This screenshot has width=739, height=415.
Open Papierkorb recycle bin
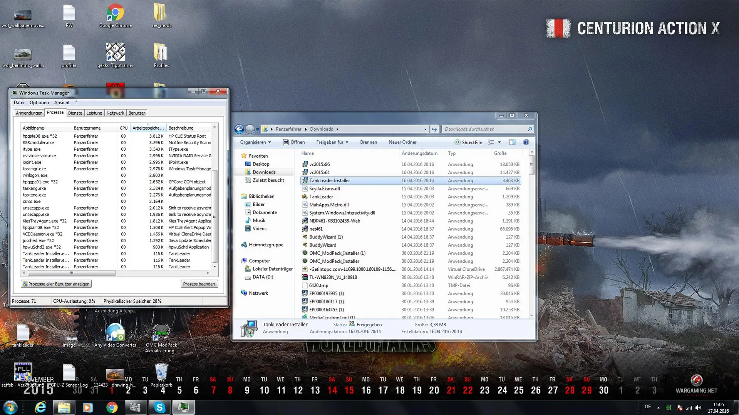tap(161, 375)
